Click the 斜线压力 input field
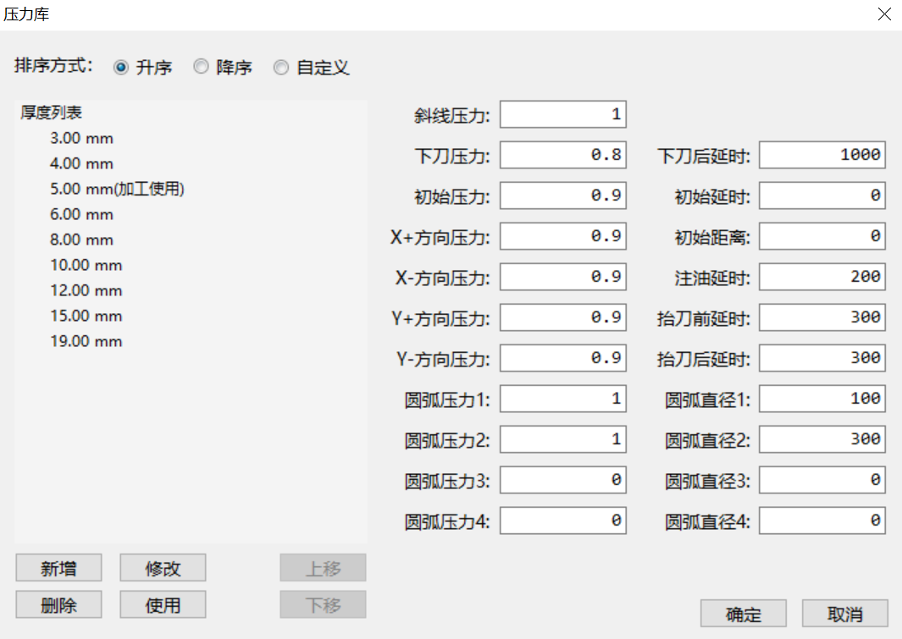 562,114
